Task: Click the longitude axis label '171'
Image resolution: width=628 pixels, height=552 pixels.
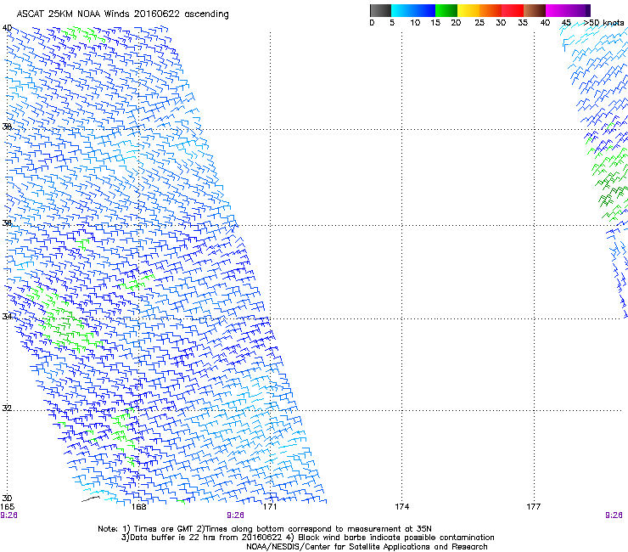Action: pos(270,507)
